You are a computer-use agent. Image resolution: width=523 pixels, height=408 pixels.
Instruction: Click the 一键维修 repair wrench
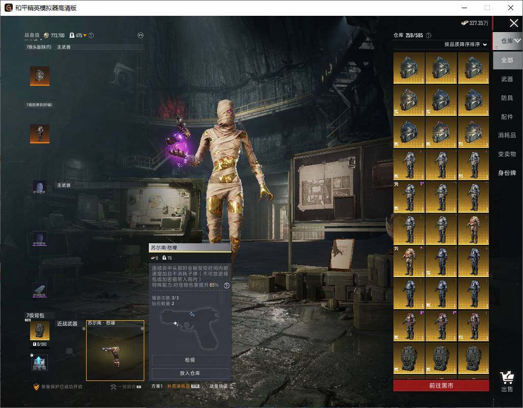point(113,387)
